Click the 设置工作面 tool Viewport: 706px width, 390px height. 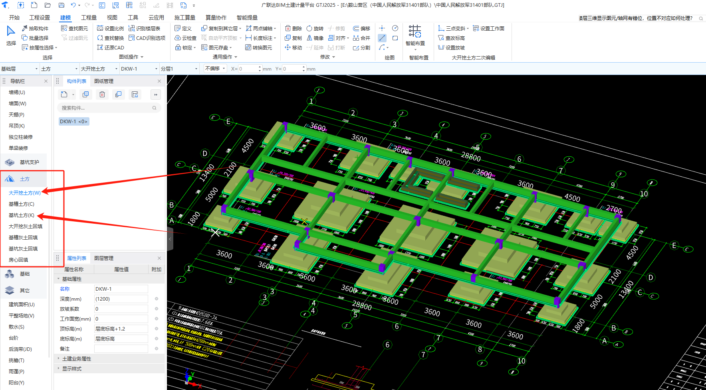488,28
